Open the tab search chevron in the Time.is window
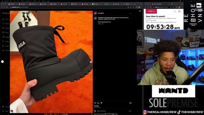Image resolution: width=204 pixels, height=115 pixels. click(x=181, y=4)
